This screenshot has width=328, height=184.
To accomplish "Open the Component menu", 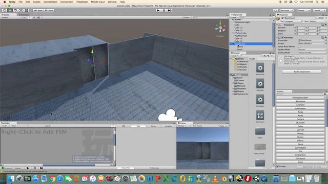I will [x=67, y=2].
